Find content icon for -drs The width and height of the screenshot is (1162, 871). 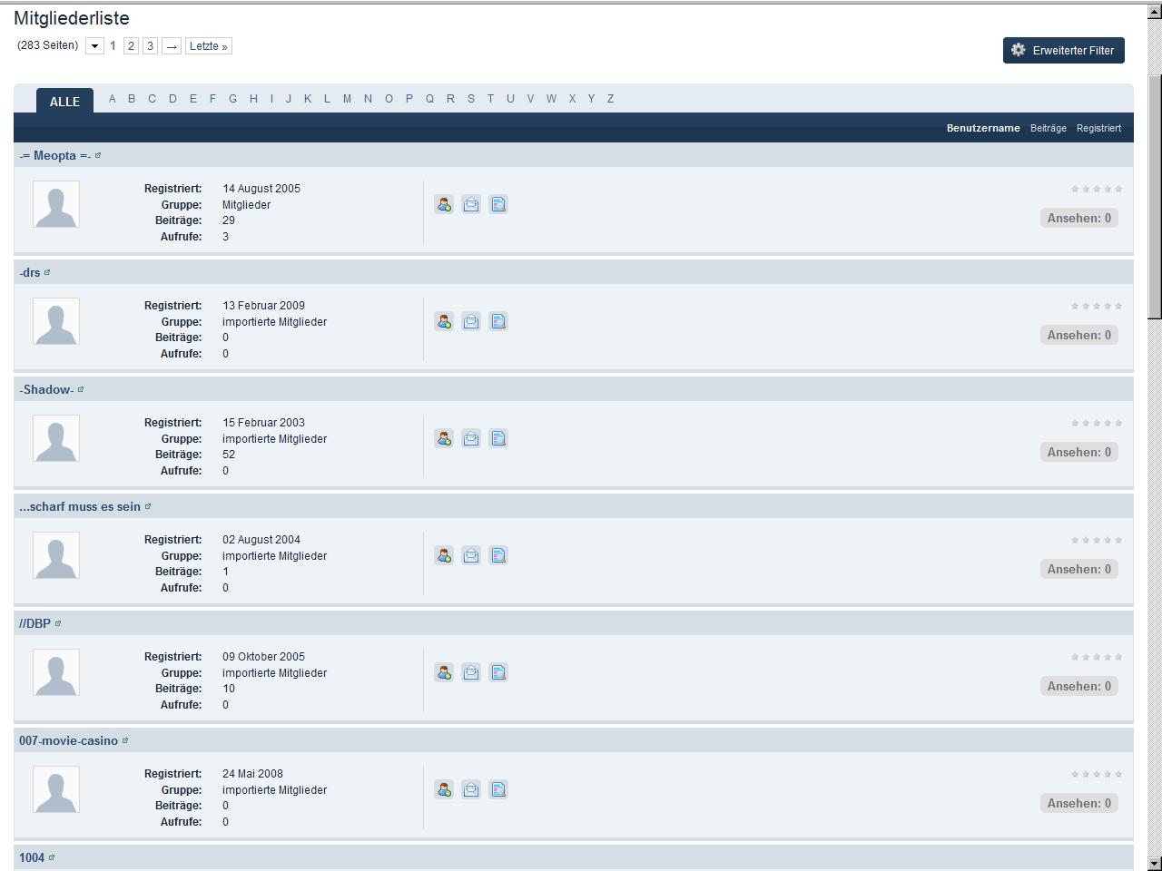pos(498,321)
